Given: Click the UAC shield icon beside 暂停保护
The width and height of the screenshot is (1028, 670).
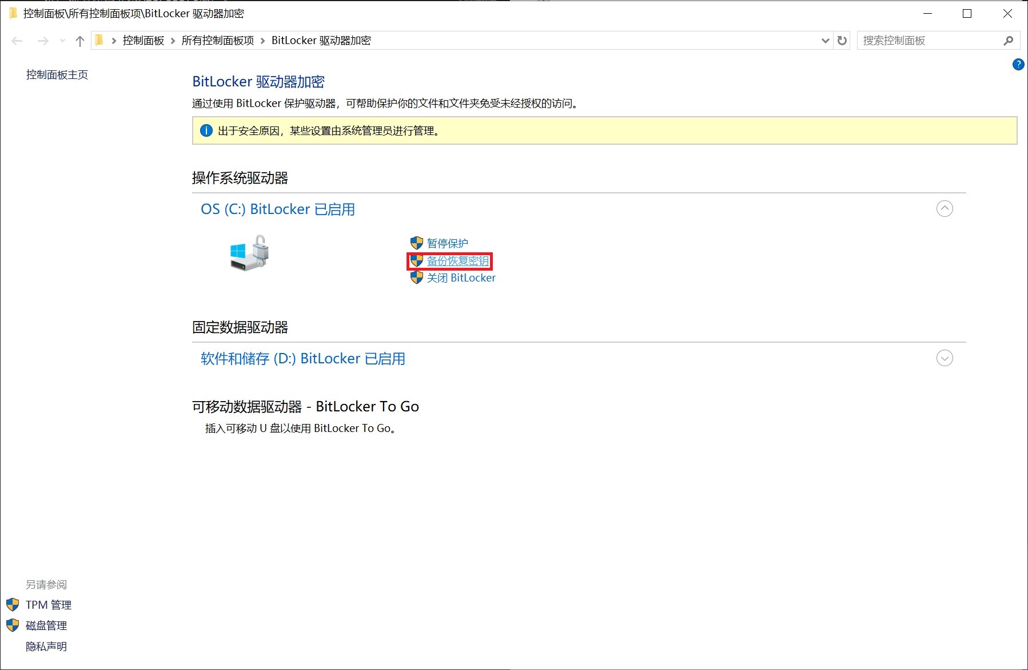Looking at the screenshot, I should point(416,242).
